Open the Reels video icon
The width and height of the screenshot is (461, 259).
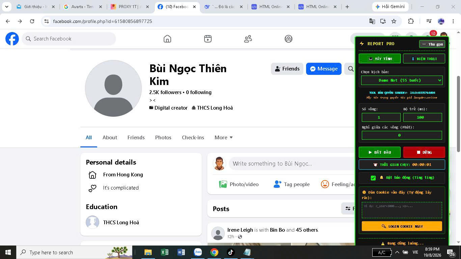pos(208,39)
